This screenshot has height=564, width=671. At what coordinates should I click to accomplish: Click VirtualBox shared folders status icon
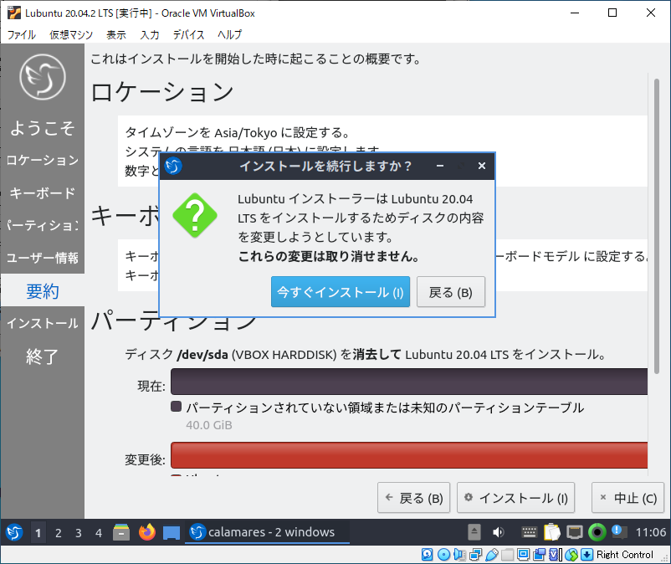[508, 555]
